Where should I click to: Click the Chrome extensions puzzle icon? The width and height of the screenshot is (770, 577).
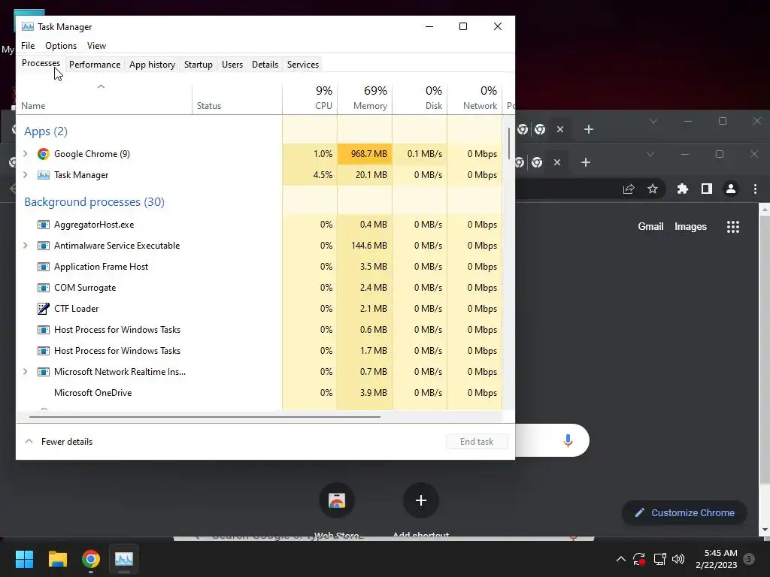coord(683,189)
